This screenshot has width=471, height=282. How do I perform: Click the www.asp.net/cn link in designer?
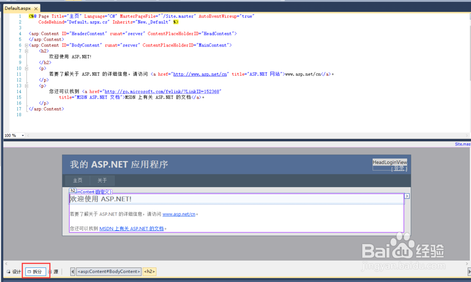tap(179, 214)
